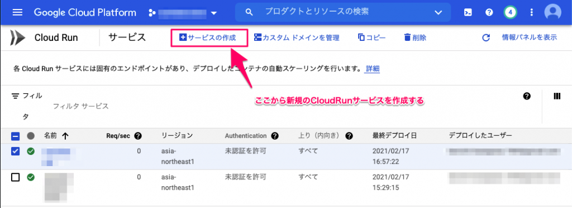Click the refresh icon
Image resolution: width=572 pixels, height=208 pixels.
pyautogui.click(x=485, y=38)
